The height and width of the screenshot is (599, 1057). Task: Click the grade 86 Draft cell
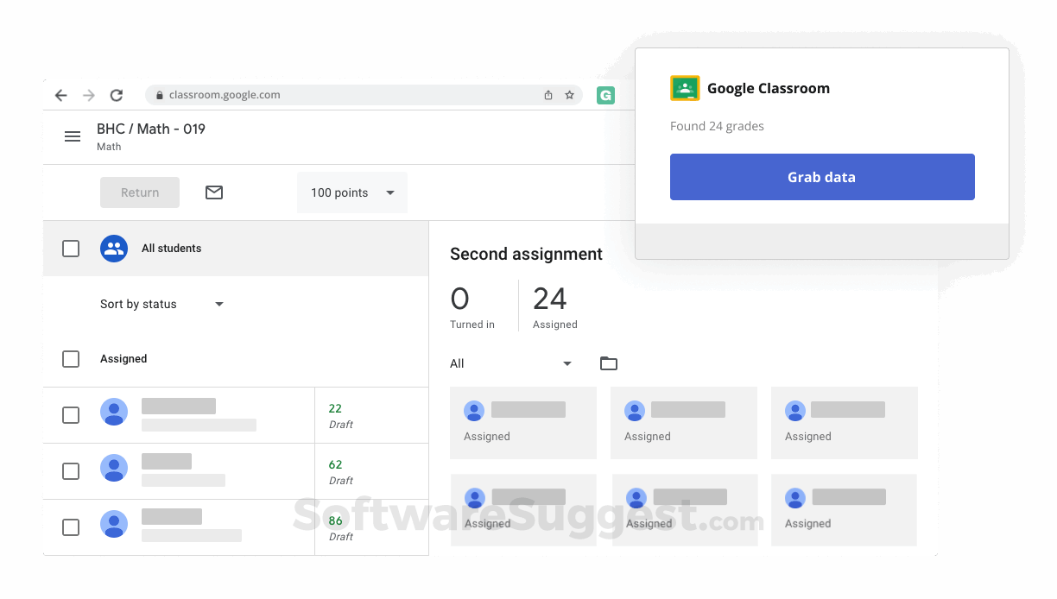pyautogui.click(x=371, y=527)
